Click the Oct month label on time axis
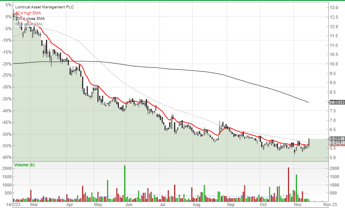 pyautogui.click(x=263, y=204)
